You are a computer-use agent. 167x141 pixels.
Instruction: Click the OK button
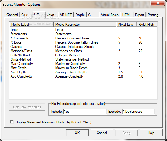(x=77, y=133)
